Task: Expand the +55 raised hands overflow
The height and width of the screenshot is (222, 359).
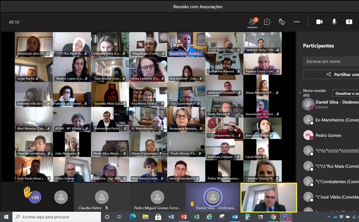Action: (x=34, y=197)
